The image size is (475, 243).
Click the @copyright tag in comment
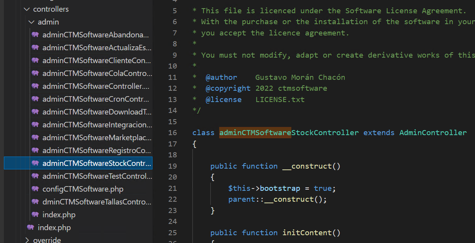coord(228,88)
